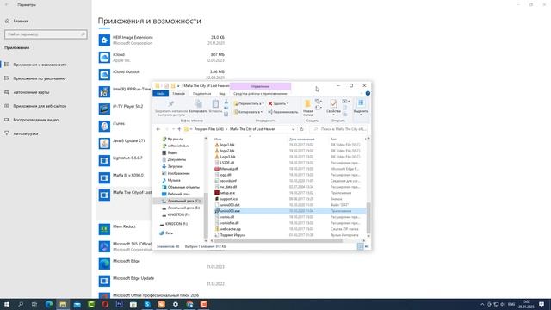Switch to details view icon in status bar
The height and width of the screenshot is (310, 551).
(360, 246)
